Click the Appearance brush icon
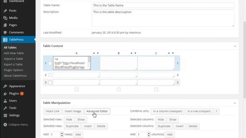Viewport: 246px width, 138px height. (x=5, y=86)
